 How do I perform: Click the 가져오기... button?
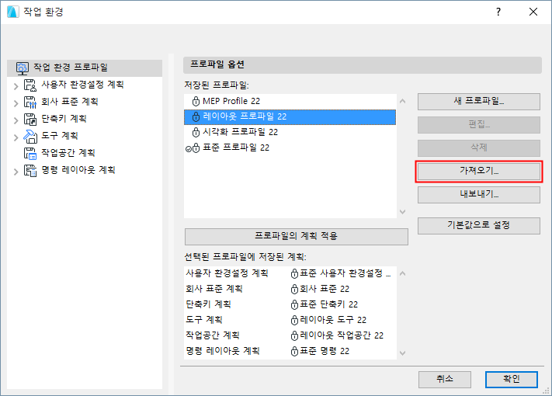pos(479,172)
